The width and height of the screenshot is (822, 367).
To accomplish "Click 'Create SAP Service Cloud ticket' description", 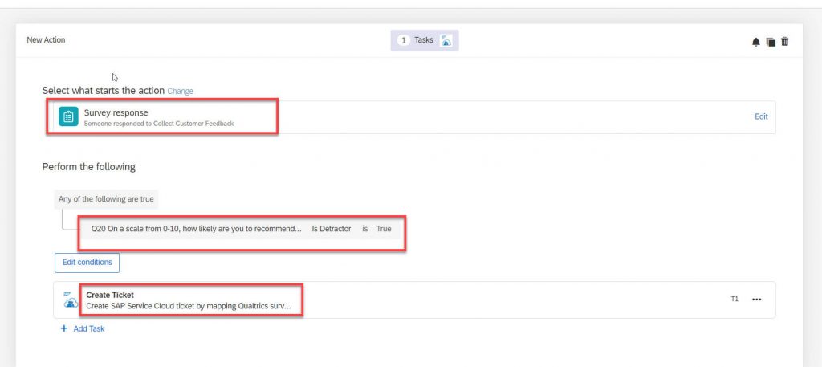I will pos(188,306).
